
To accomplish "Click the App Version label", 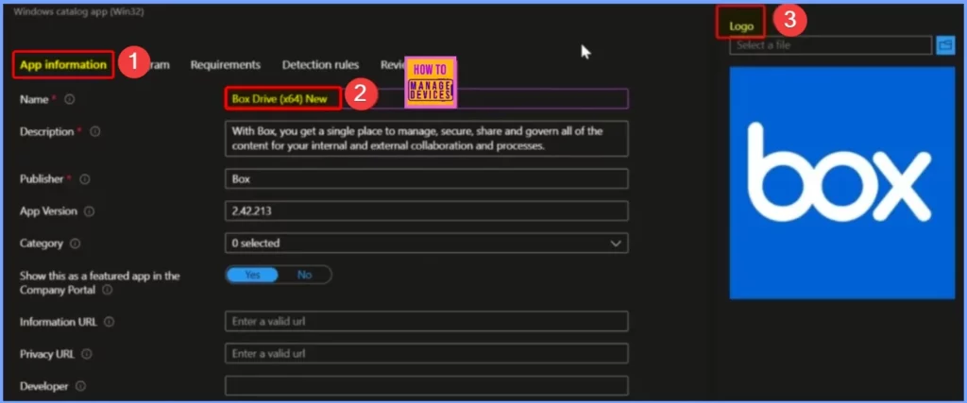I will 48,210.
